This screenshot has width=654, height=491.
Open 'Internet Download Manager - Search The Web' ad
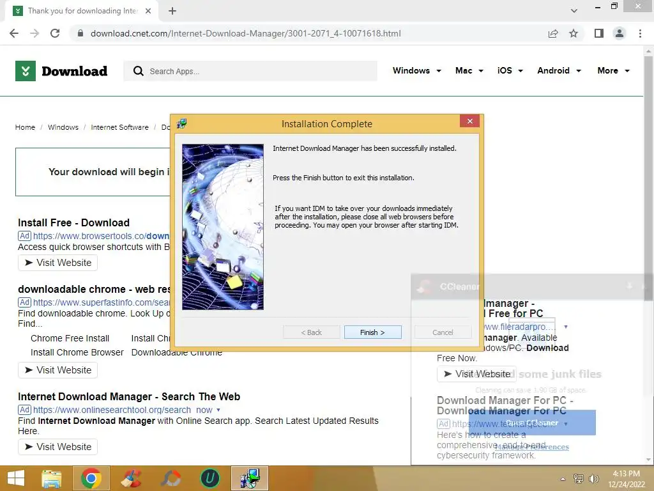point(129,396)
